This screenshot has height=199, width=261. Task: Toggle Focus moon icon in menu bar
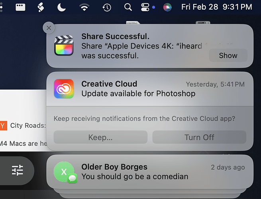click(x=61, y=8)
